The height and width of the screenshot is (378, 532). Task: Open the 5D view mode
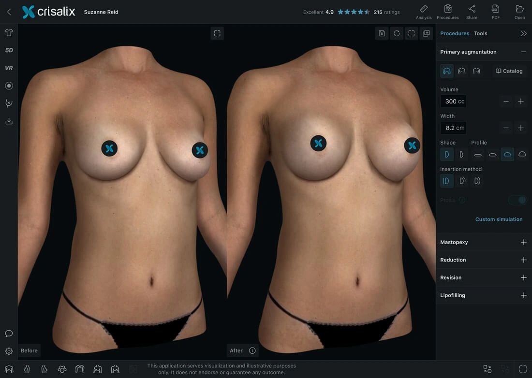click(8, 50)
